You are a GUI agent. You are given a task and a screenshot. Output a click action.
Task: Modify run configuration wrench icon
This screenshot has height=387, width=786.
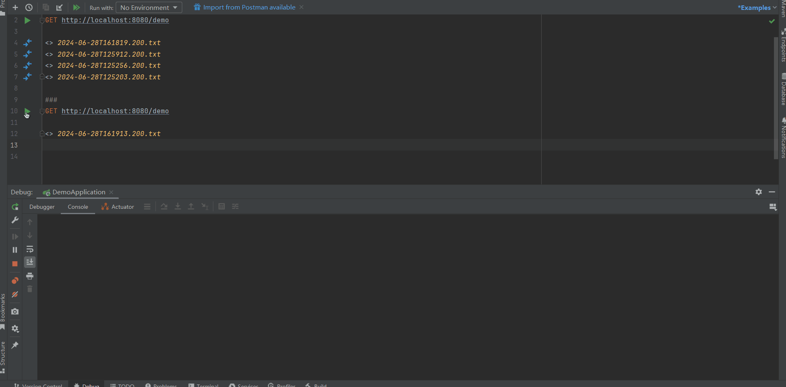coord(15,220)
